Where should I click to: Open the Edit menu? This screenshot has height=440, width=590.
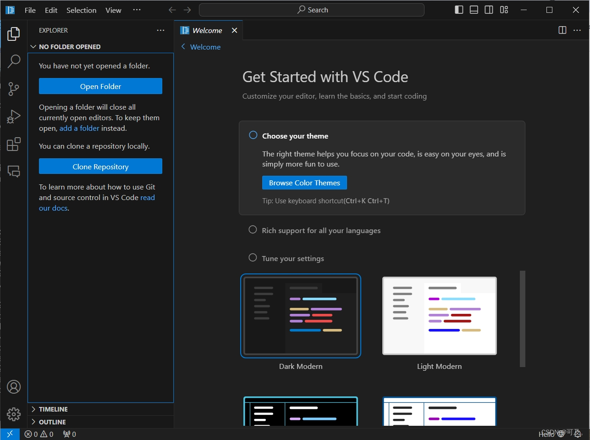tap(51, 10)
